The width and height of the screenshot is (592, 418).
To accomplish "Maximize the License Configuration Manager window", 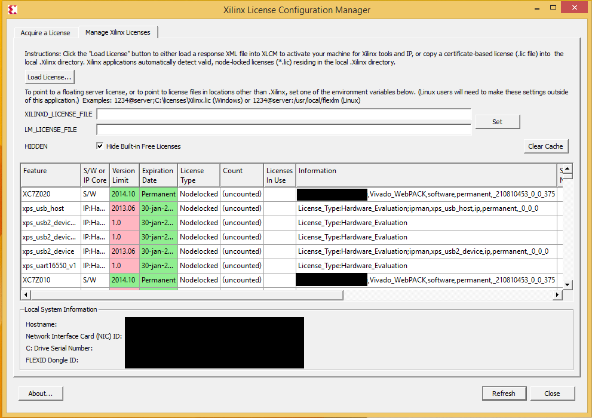I will tap(553, 8).
